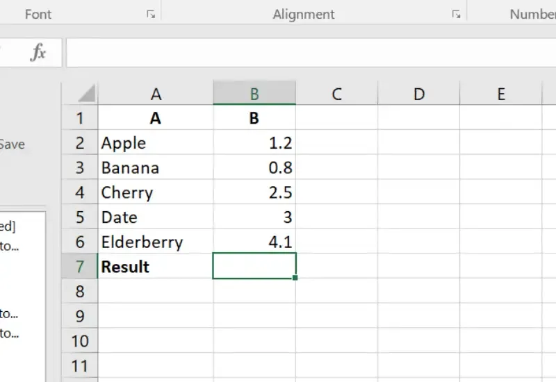Click the Banana cell
Image resolution: width=556 pixels, height=382 pixels.
click(156, 168)
